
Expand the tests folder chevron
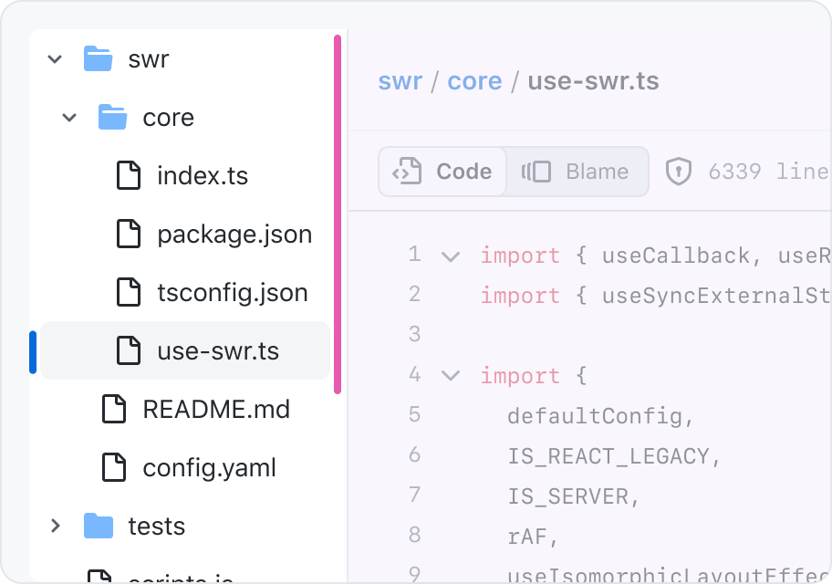[55, 526]
